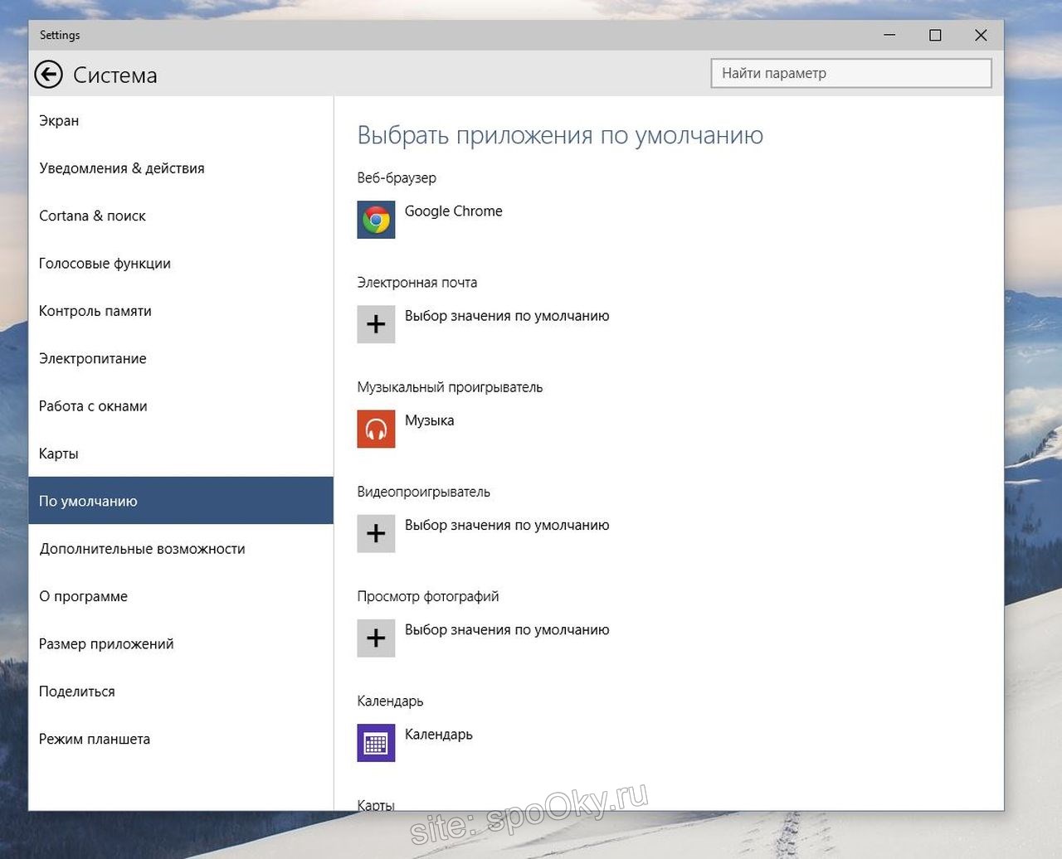Screen dimensions: 1062x859
Task: Type in the Найти параметр search box
Action: (x=850, y=73)
